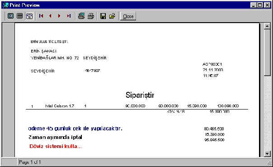273x167 pixels.
Task: Open the system menu from the title bar icon
Action: (5, 5)
